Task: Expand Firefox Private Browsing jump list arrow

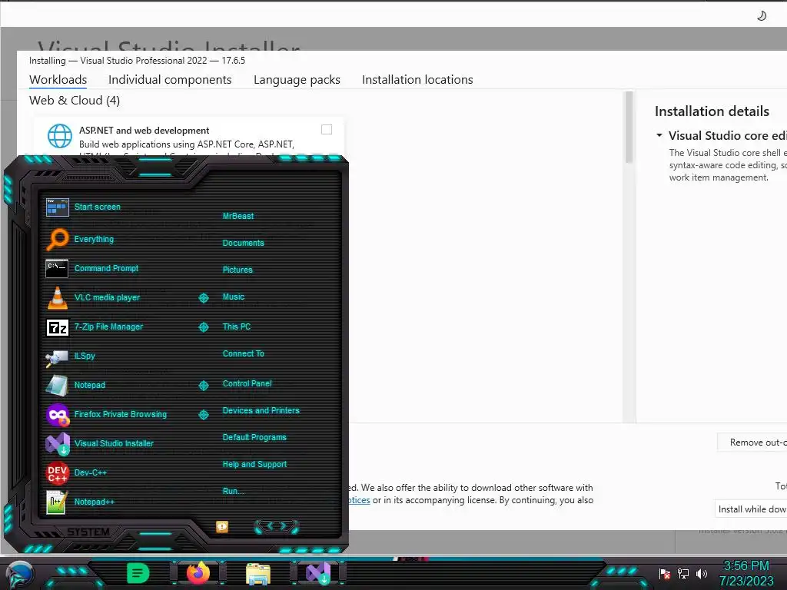Action: coord(203,414)
